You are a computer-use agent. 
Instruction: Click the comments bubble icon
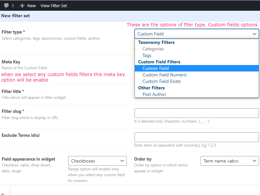(x=6, y=6)
